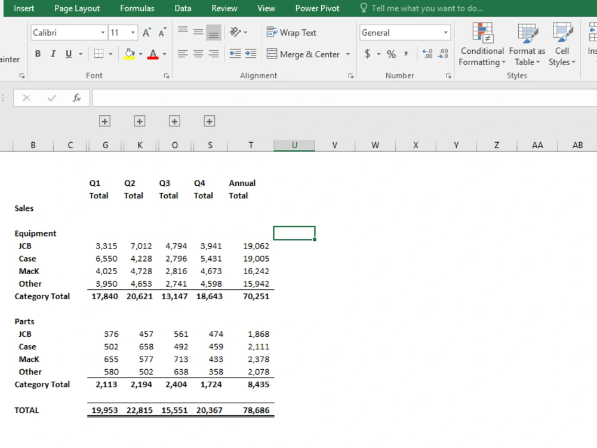Toggle Wrap Text
597x448 pixels.
[x=291, y=33]
